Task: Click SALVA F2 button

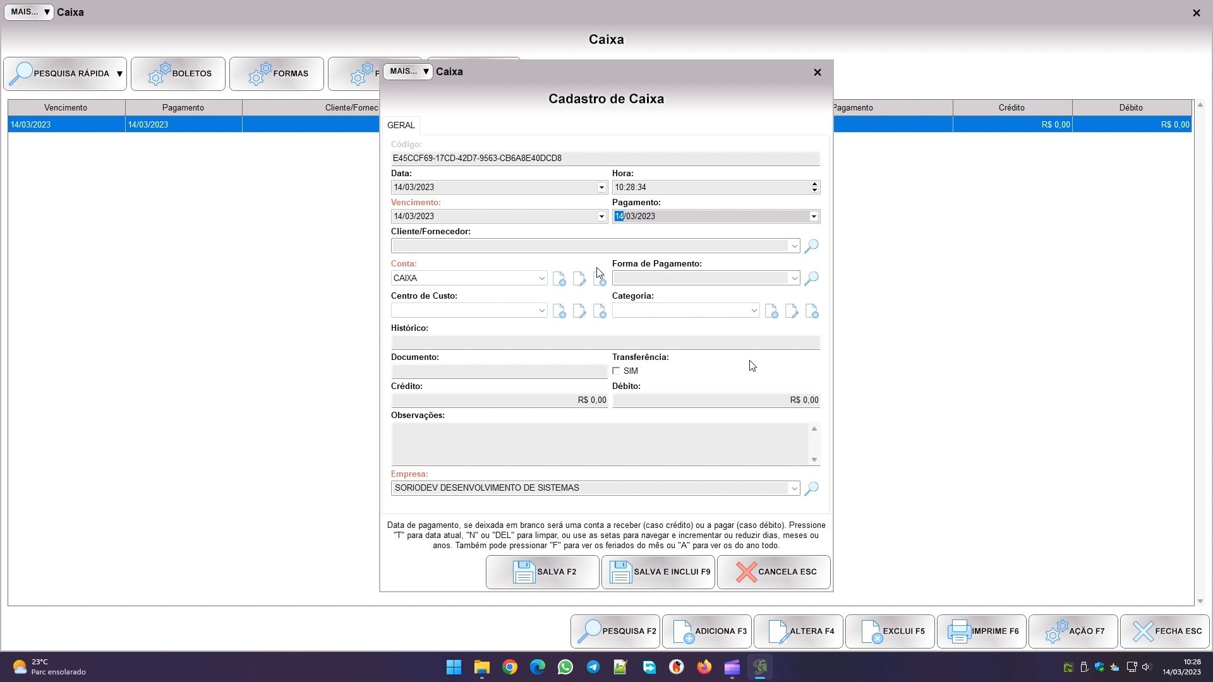Action: (543, 572)
